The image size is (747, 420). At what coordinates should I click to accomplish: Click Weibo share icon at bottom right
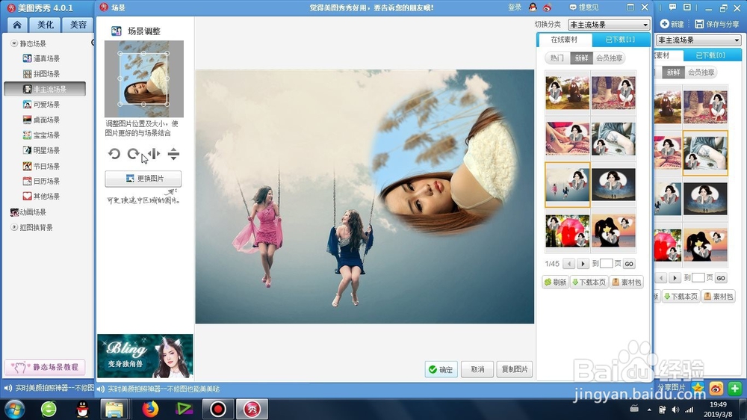pyautogui.click(x=716, y=389)
